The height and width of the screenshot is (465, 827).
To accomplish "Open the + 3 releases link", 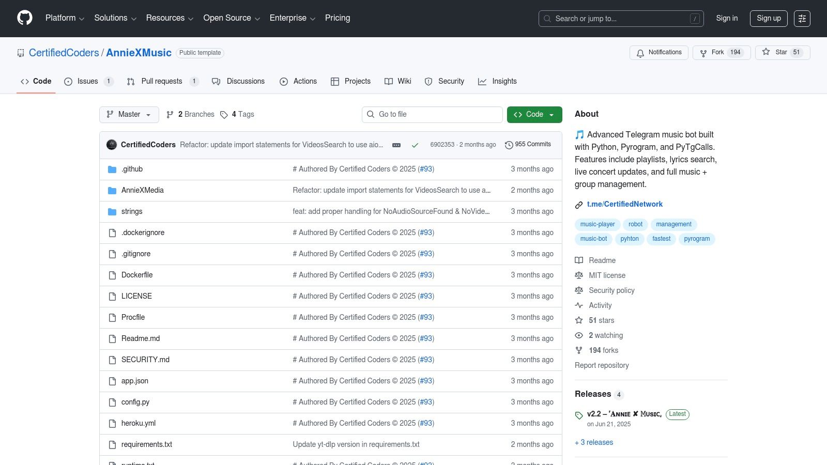I will click(x=594, y=442).
